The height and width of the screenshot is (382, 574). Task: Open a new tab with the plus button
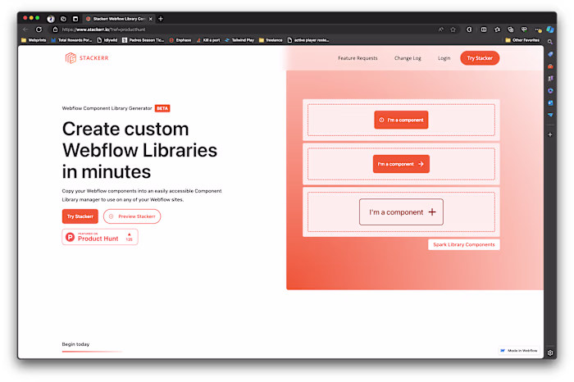[x=161, y=19]
